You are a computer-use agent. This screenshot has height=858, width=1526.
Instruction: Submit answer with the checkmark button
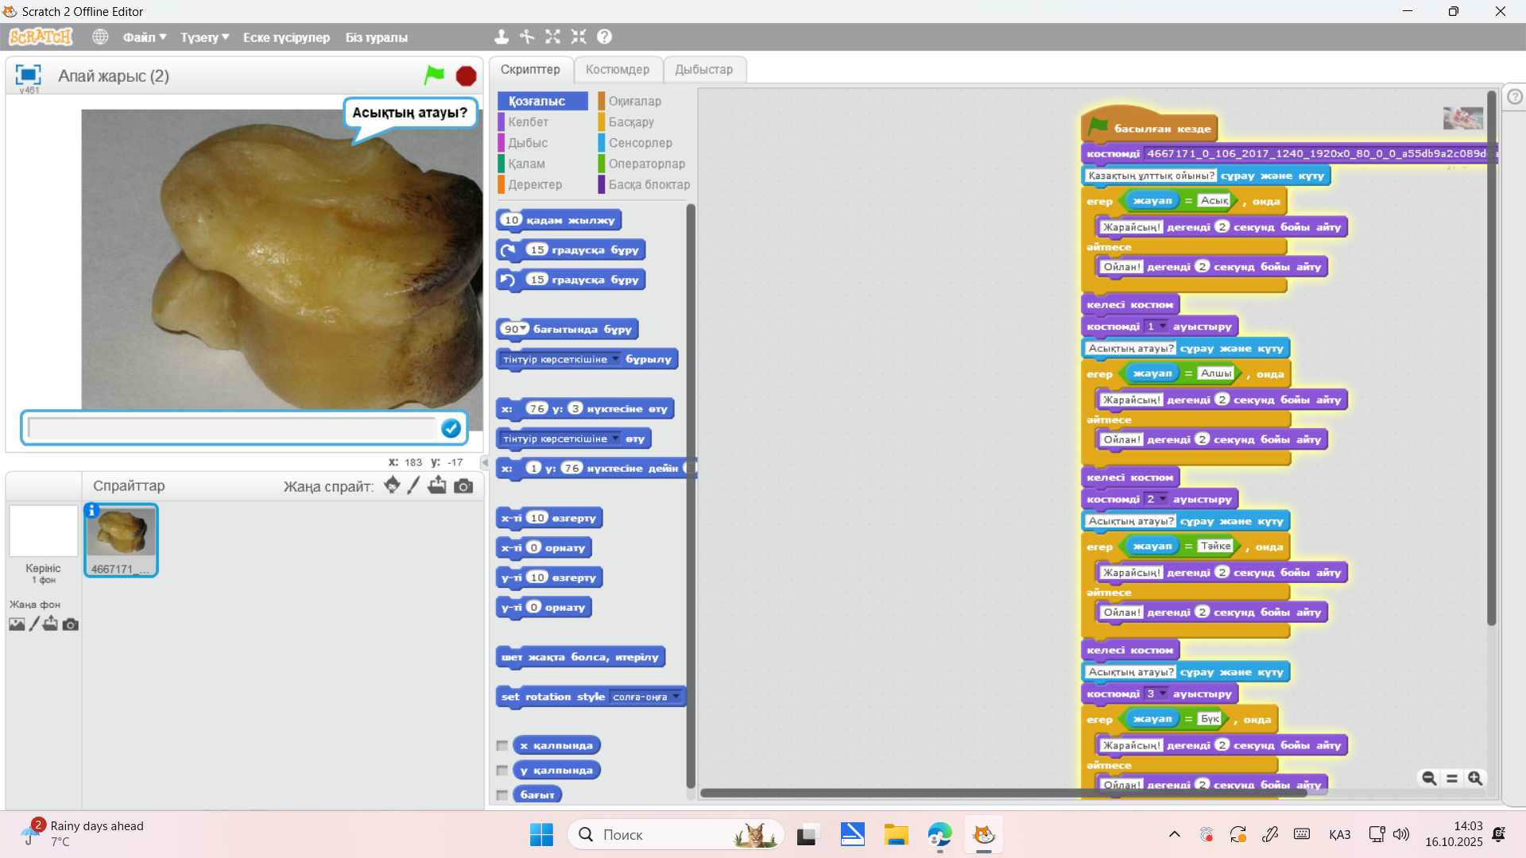[451, 428]
